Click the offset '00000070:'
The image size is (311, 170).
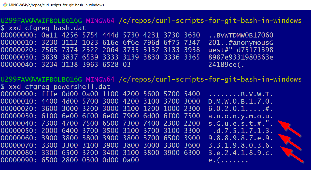19,146
